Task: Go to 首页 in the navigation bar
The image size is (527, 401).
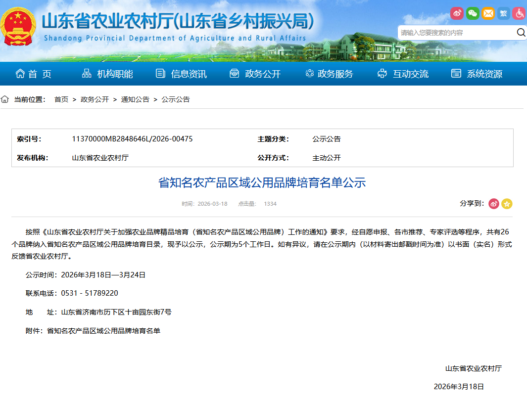Action: click(x=34, y=74)
